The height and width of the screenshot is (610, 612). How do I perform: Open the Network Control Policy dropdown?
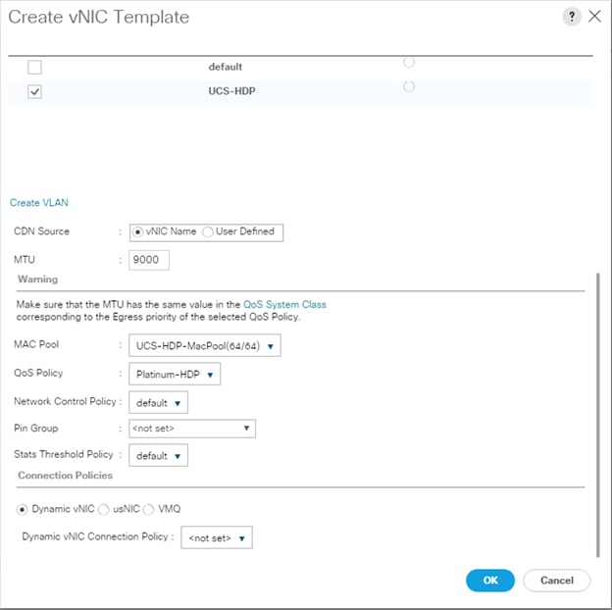(159, 402)
